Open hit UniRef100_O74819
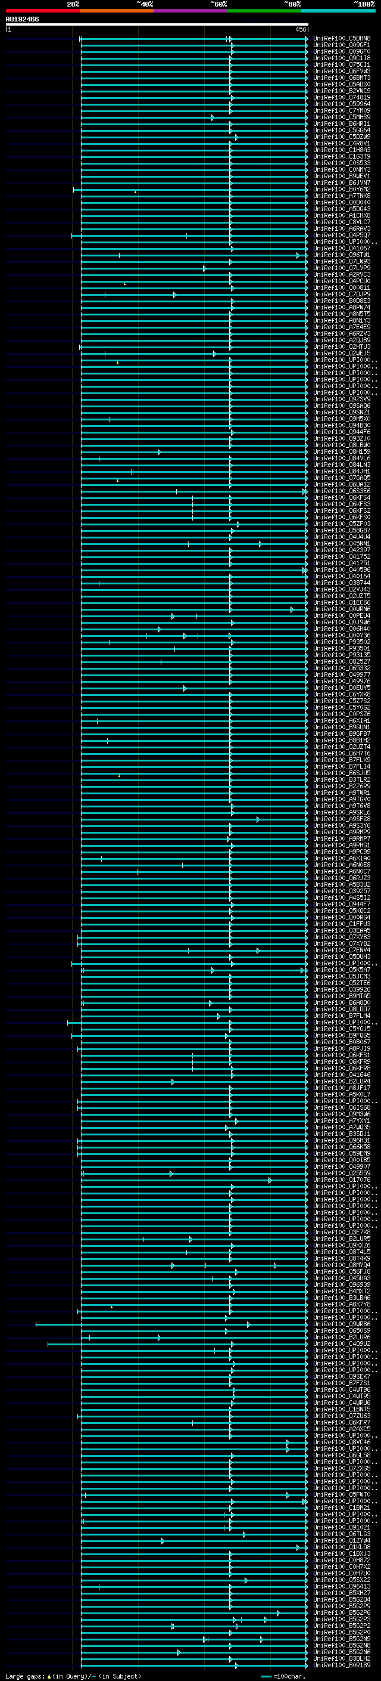This screenshot has width=381, height=1681. tap(342, 97)
